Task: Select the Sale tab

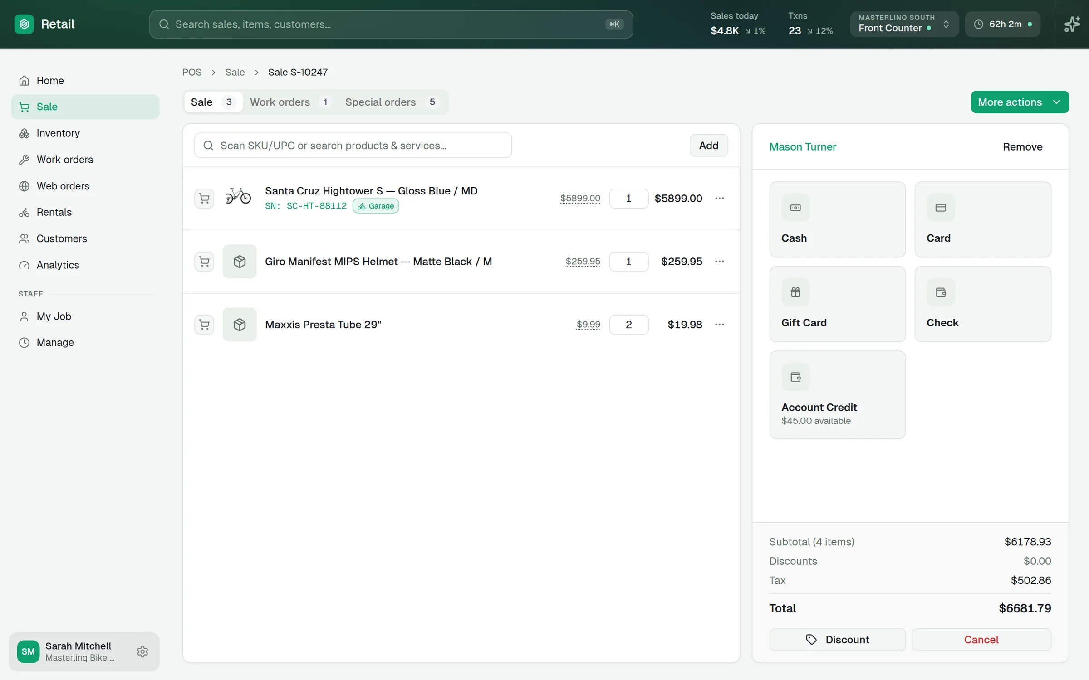Action: (x=213, y=102)
